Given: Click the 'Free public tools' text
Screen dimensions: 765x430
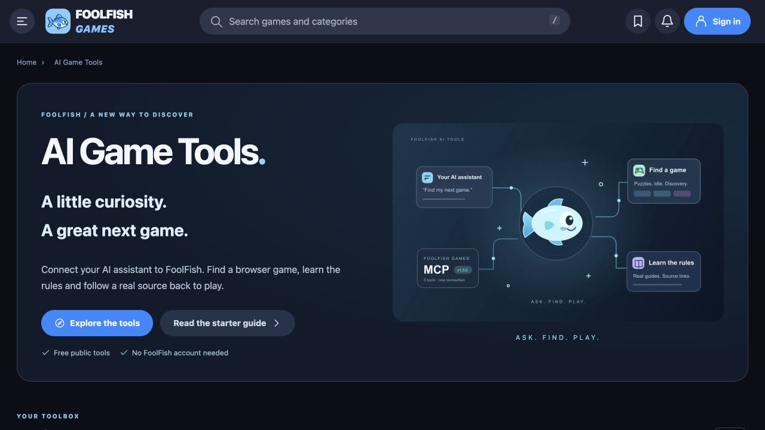Looking at the screenshot, I should [82, 353].
